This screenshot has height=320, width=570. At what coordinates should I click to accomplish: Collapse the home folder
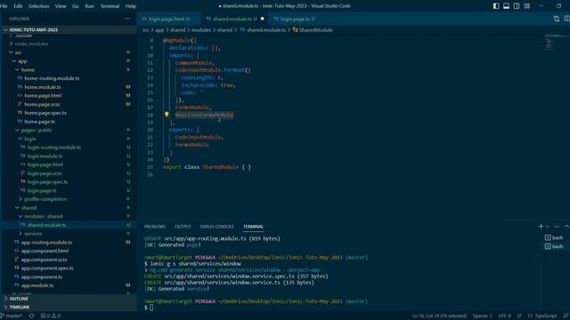click(x=69, y=69)
